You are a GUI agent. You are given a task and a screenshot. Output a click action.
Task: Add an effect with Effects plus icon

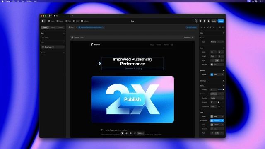[x=224, y=71]
